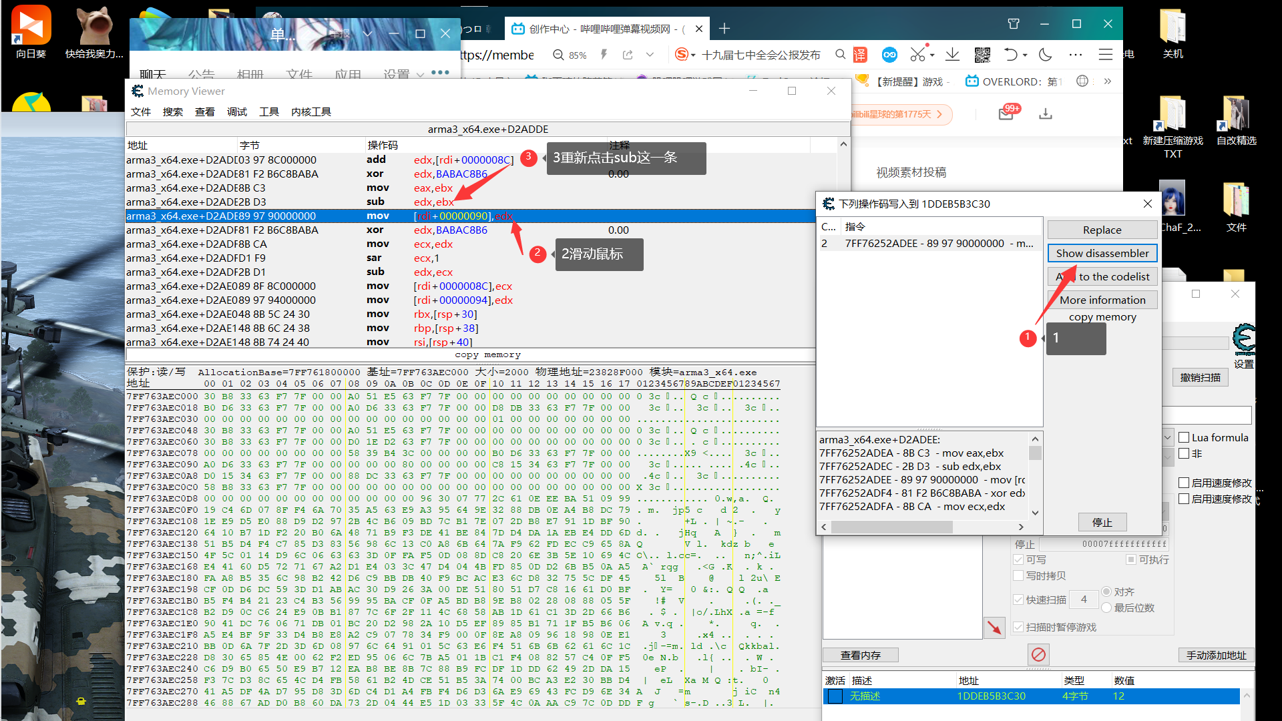This screenshot has width=1282, height=721.
Task: Open bilibili messages envelope with 99+ badge
Action: click(x=1008, y=113)
